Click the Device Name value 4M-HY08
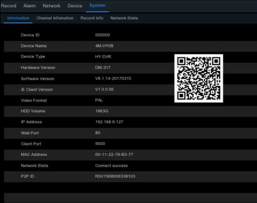 click(x=104, y=46)
